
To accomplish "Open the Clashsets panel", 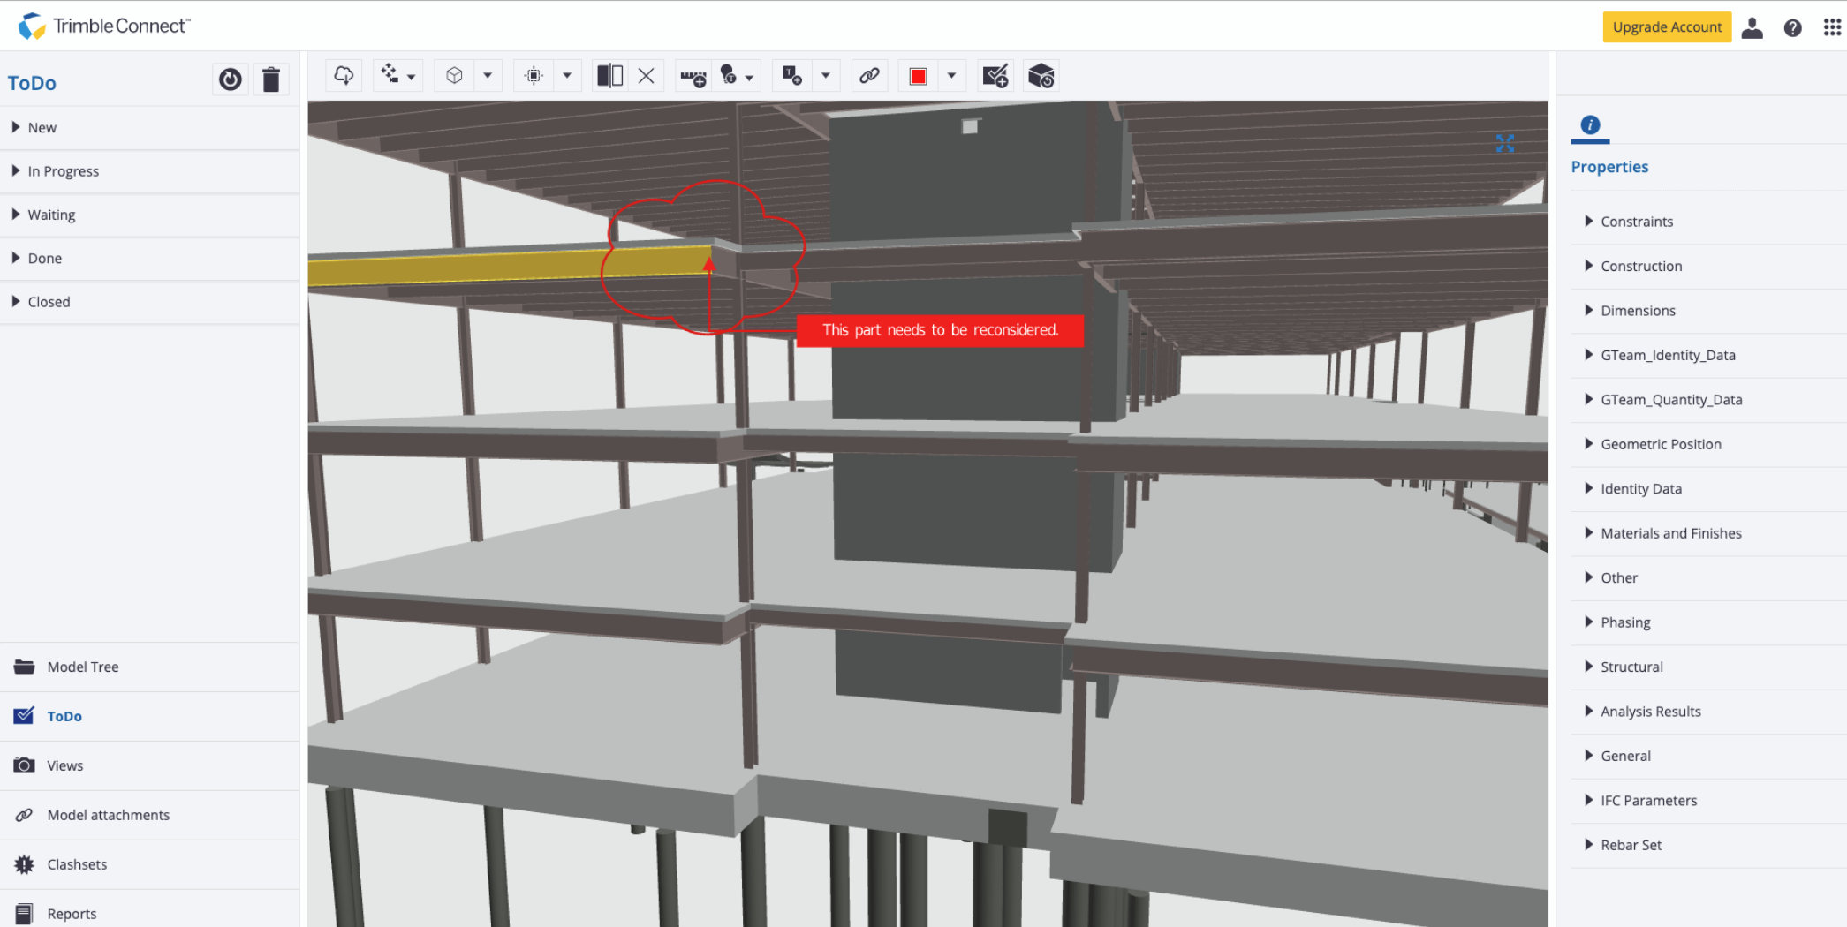I will [149, 865].
